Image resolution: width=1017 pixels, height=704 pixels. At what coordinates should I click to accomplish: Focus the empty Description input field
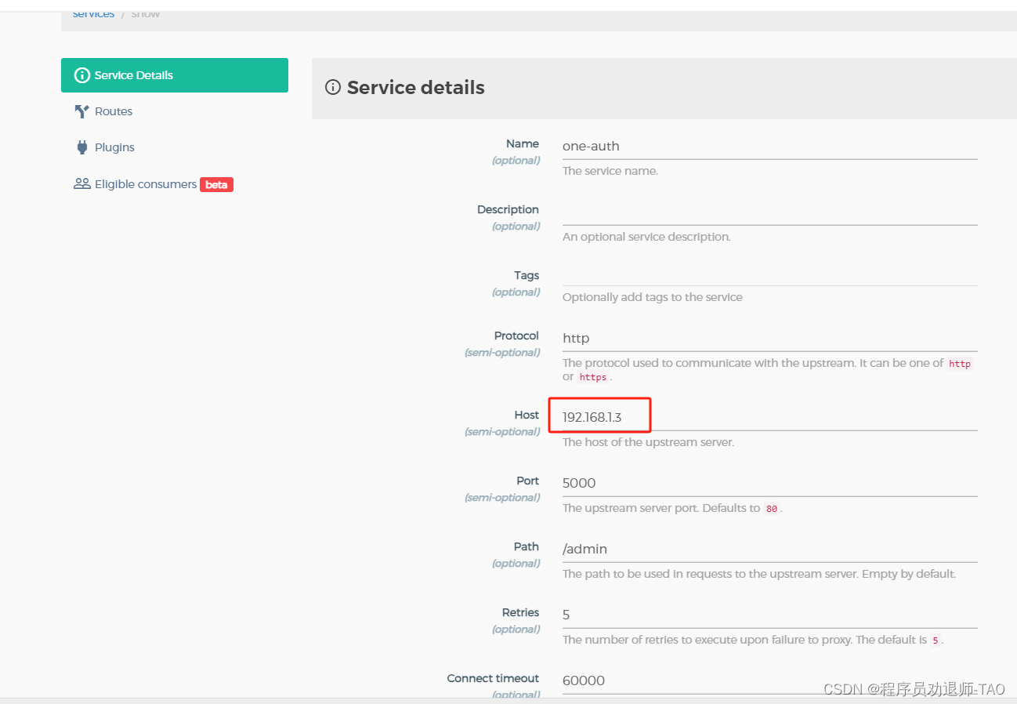770,212
